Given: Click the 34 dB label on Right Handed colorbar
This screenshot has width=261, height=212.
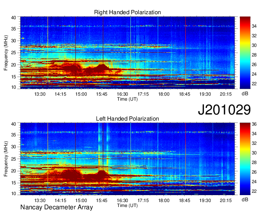Looking at the screenshot, I should (254, 26).
